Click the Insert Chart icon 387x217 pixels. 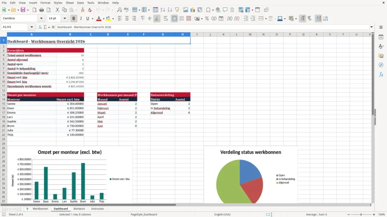pyautogui.click(x=193, y=10)
